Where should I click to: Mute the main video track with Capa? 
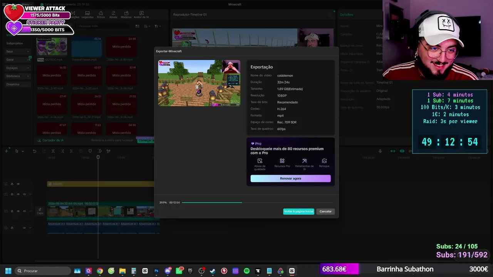24,211
